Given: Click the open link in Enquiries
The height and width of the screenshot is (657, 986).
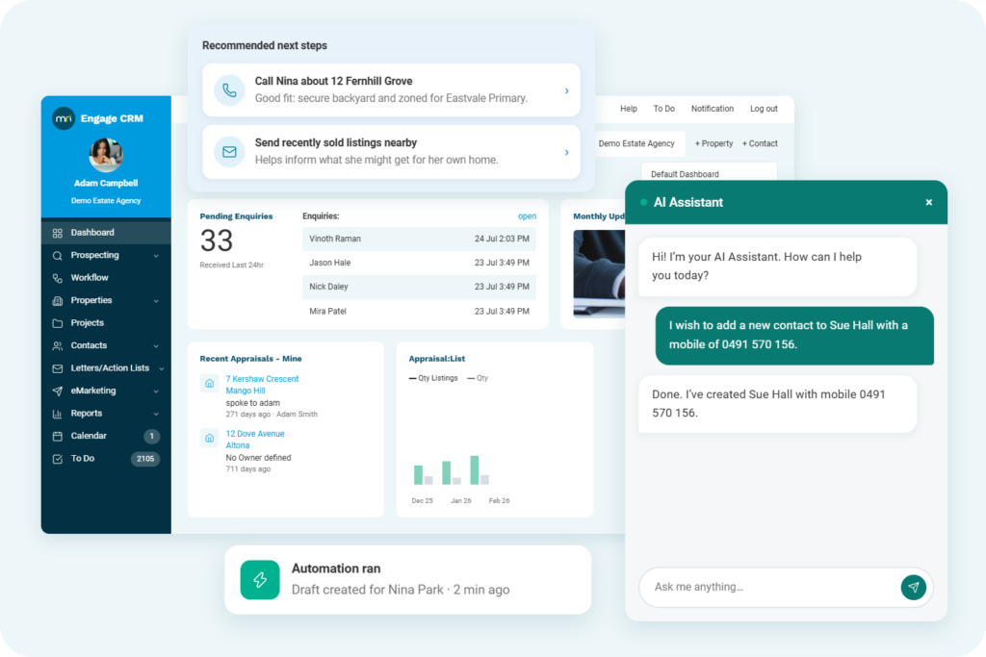Looking at the screenshot, I should 527,216.
